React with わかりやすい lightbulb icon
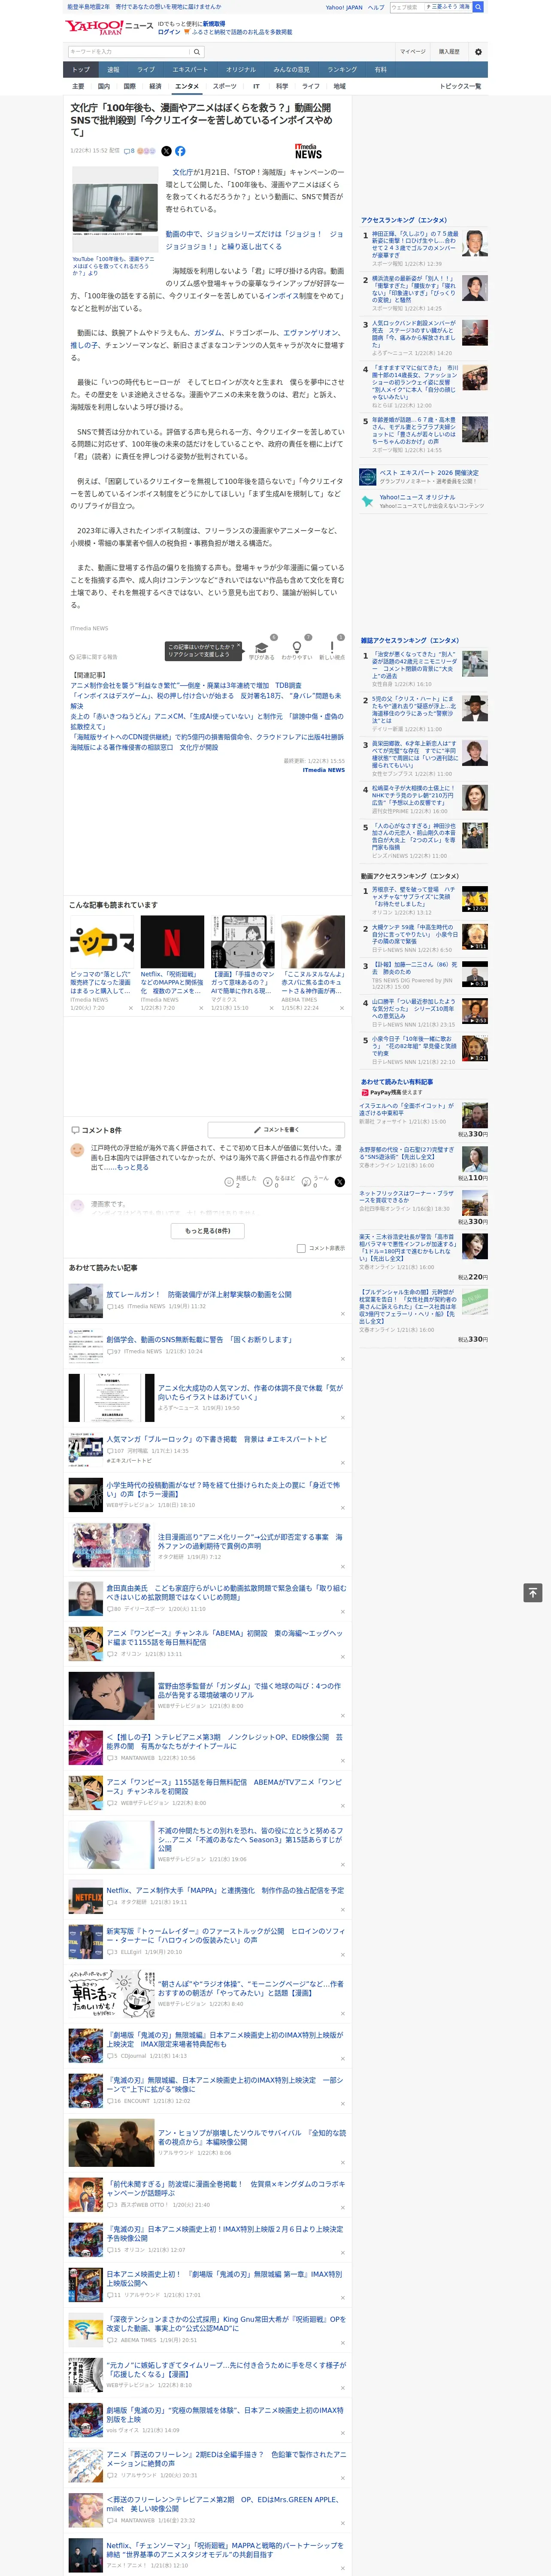 tap(296, 648)
